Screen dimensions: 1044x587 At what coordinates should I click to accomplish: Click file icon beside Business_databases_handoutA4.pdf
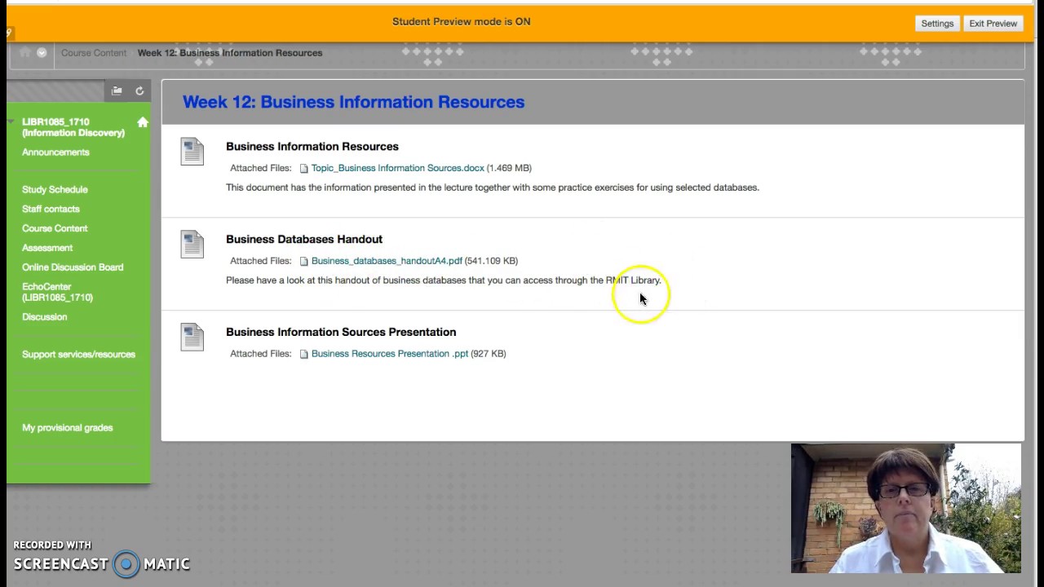click(x=303, y=261)
